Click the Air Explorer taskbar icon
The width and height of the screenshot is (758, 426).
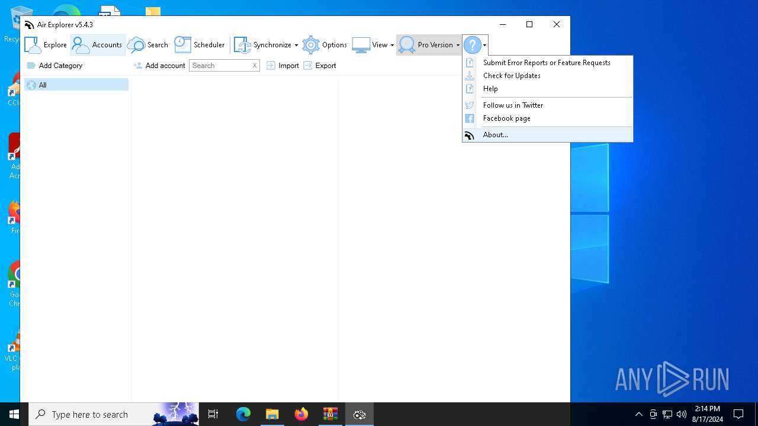(x=359, y=414)
